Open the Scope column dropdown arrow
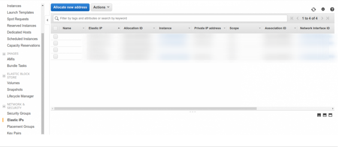Image resolution: width=340 pixels, height=147 pixels. tap(260, 28)
